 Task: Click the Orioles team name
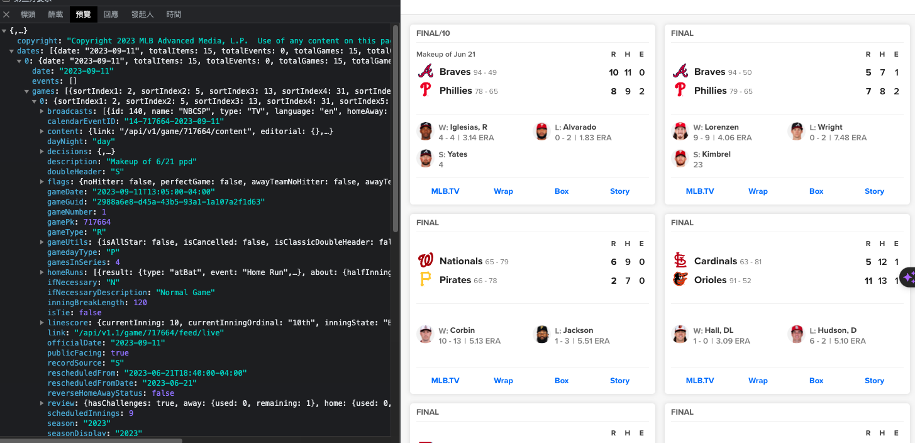tap(711, 280)
